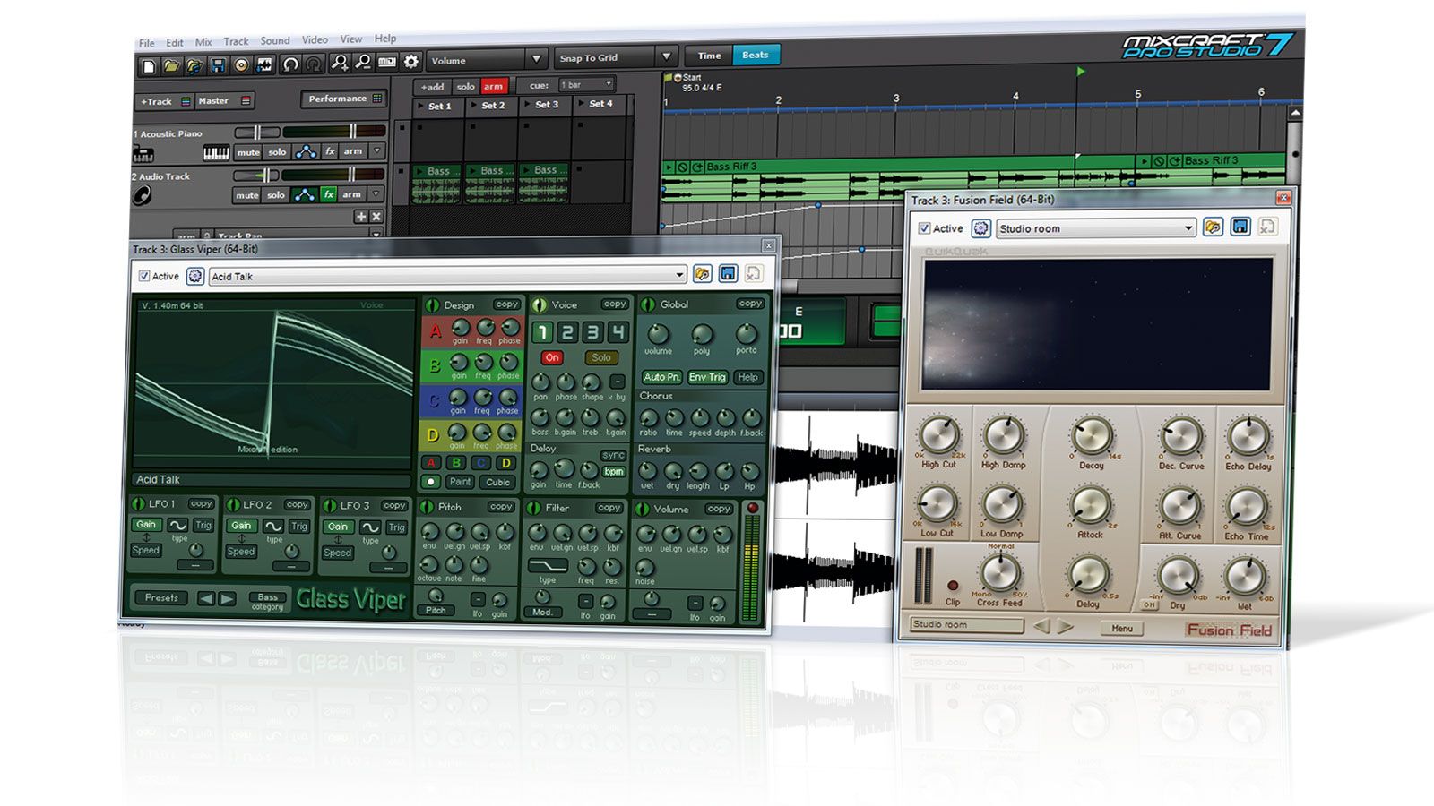Viewport: 1434px width, 806px height.
Task: Click the undo arrow icon
Action: point(290,64)
